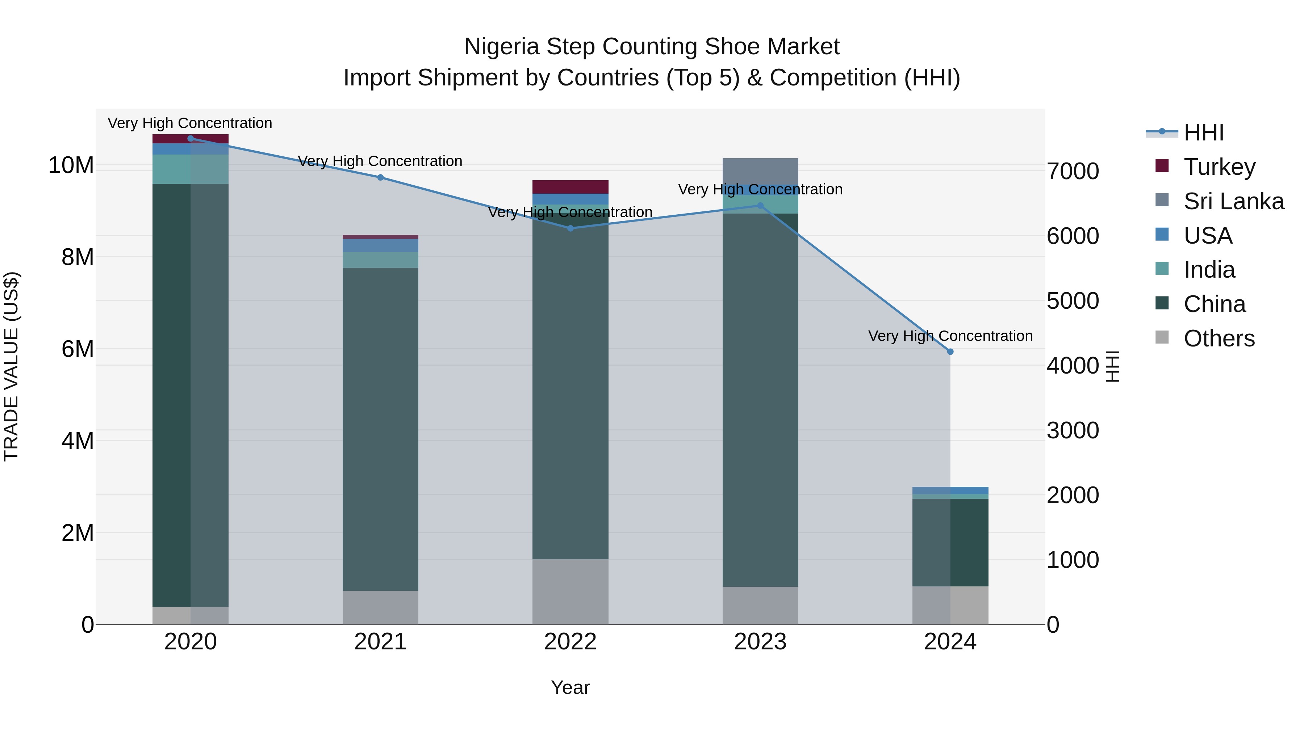The height and width of the screenshot is (733, 1304).
Task: Click 'Very High Concentration' label above 2020
Action: pyautogui.click(x=190, y=123)
